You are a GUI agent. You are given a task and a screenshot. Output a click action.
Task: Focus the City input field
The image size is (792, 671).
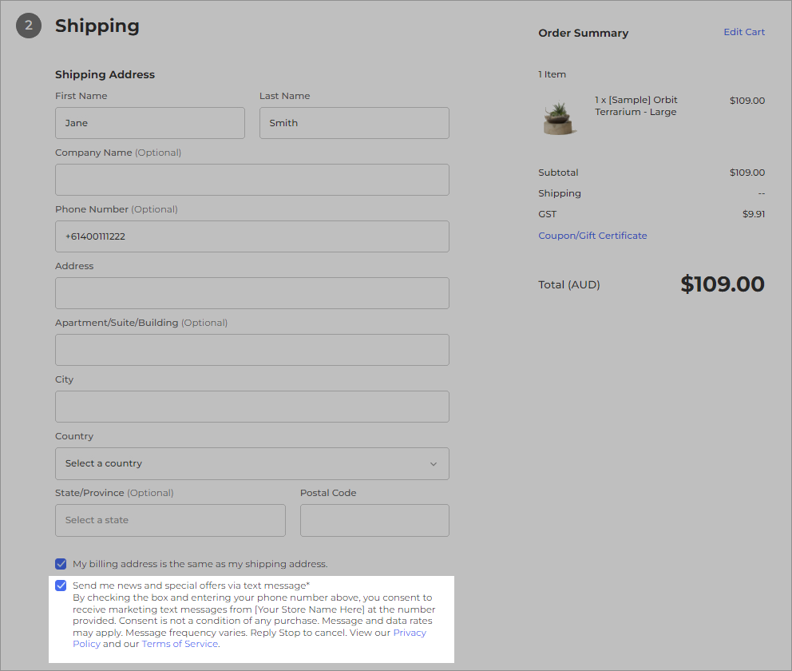pos(251,407)
